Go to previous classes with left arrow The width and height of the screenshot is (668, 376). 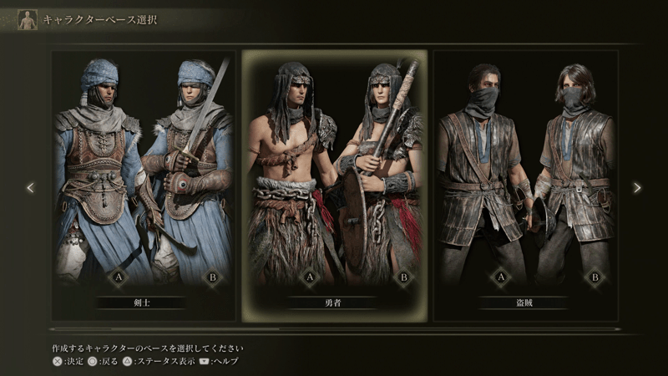click(30, 187)
